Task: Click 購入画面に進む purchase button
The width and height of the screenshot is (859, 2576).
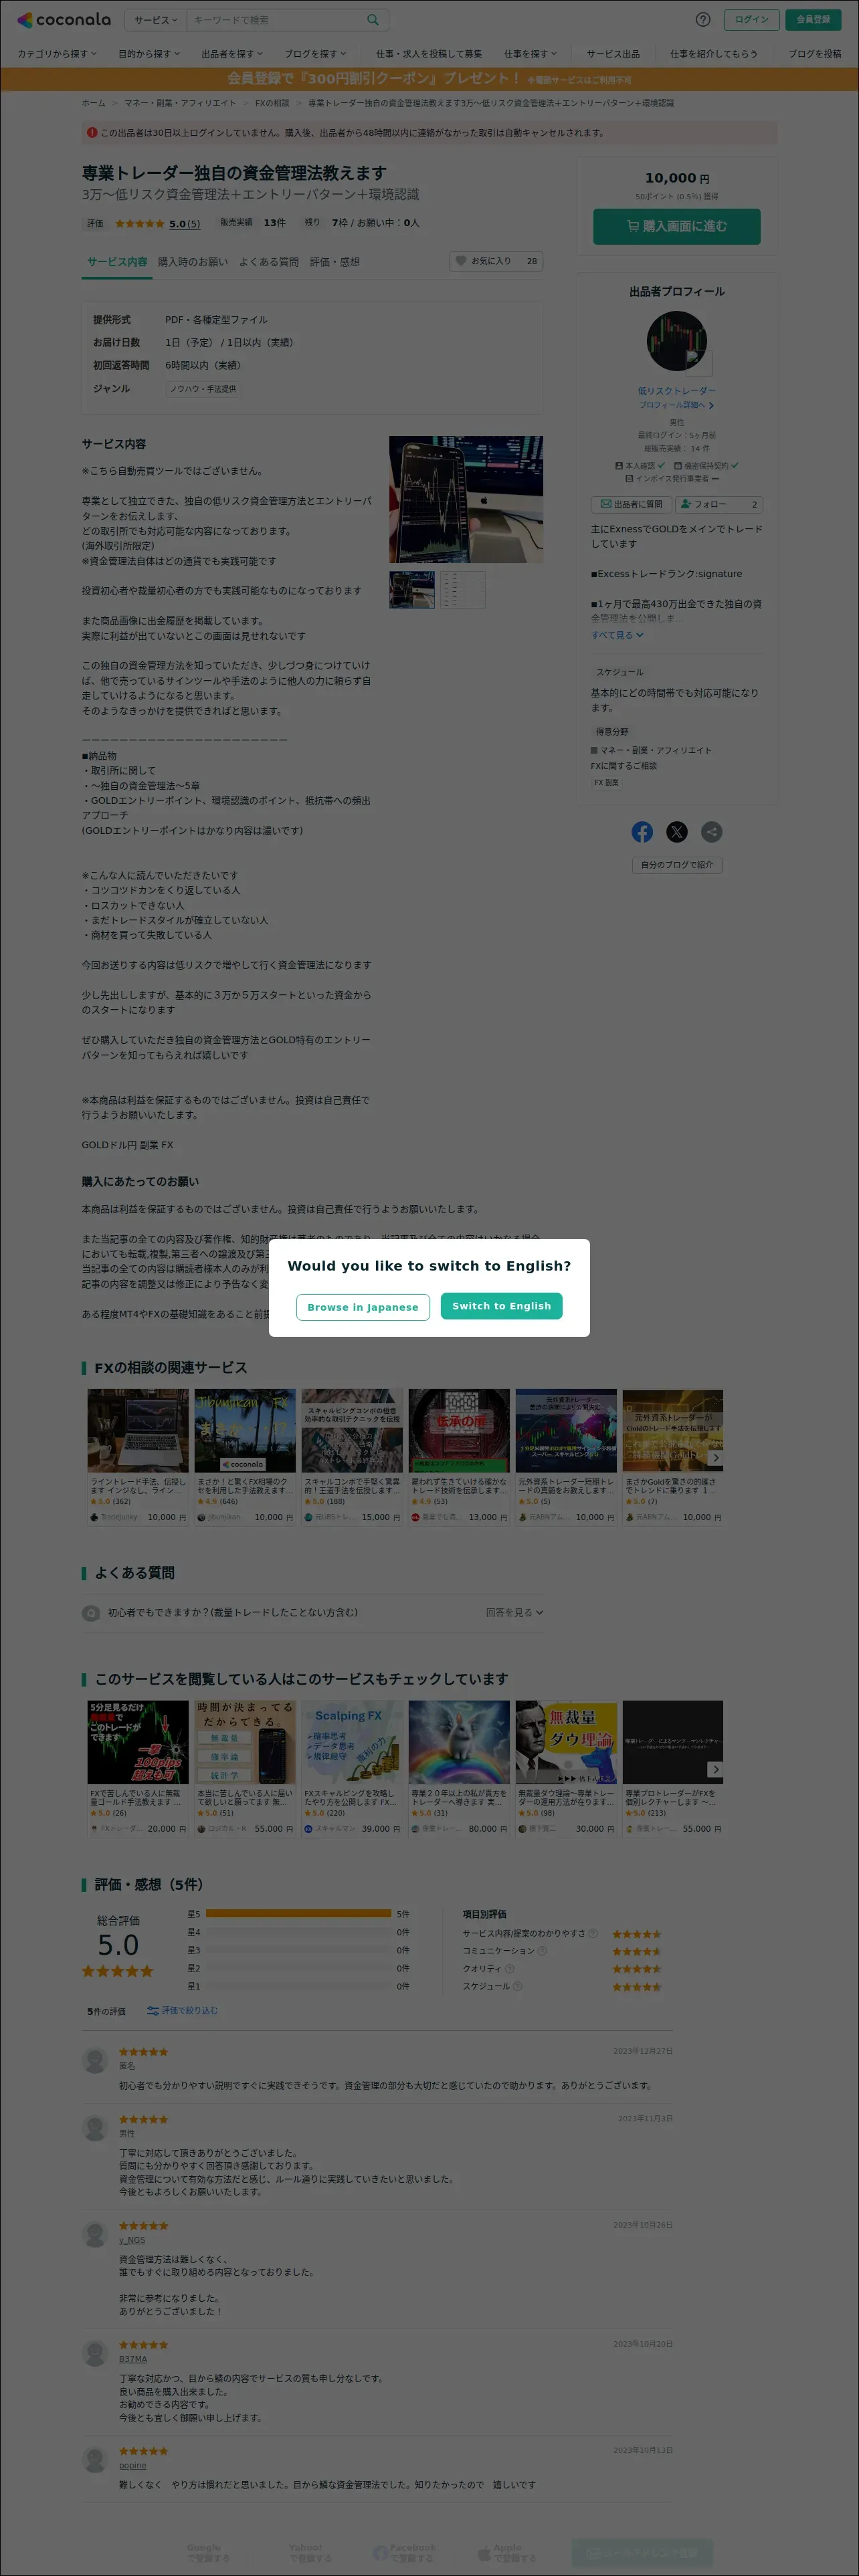Action: click(677, 226)
